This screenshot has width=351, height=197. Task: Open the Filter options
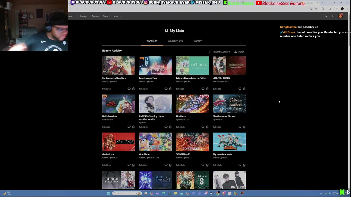pos(239,52)
